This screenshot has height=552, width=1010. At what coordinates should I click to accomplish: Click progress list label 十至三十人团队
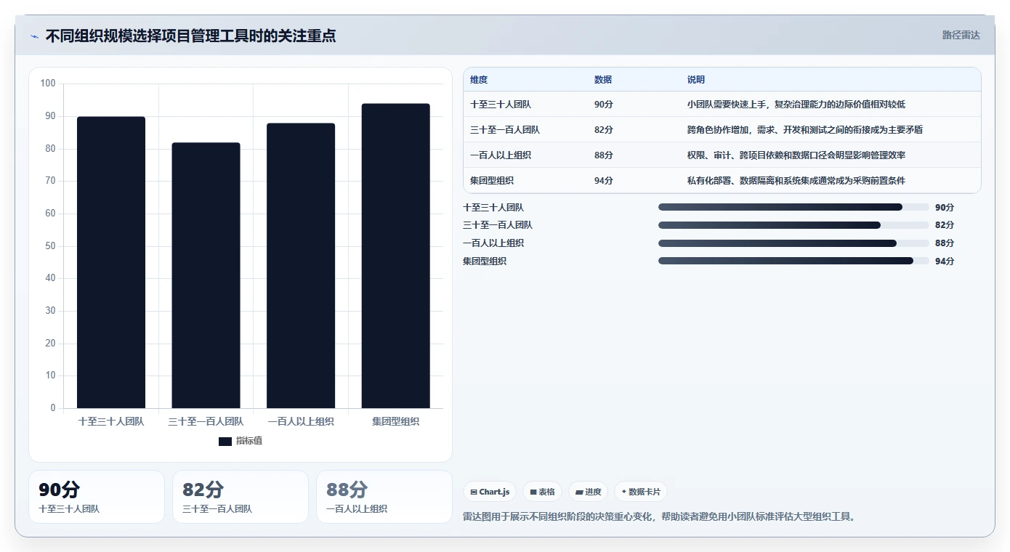tap(493, 208)
